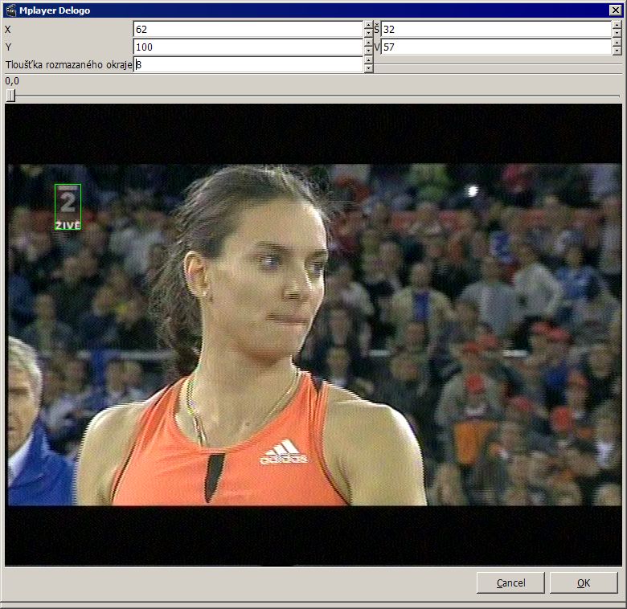Confirm with the OK button
Screen dimensions: 627x609
584,582
